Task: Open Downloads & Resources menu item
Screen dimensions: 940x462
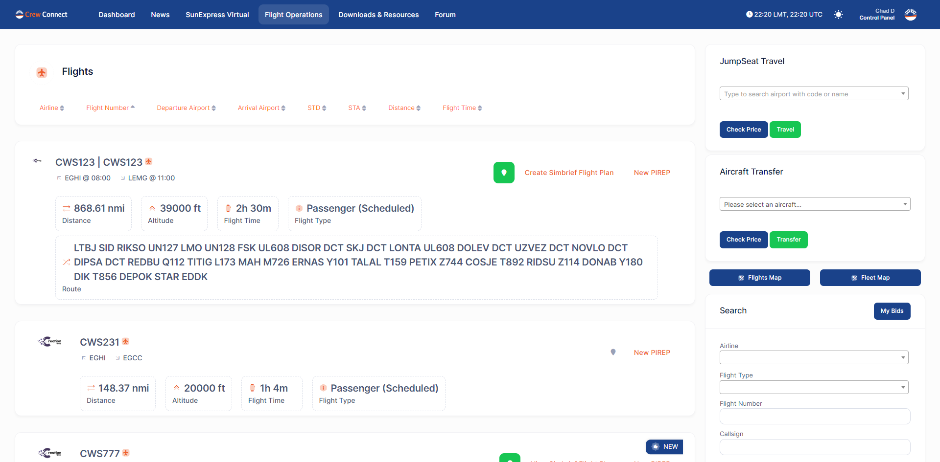Action: [378, 15]
